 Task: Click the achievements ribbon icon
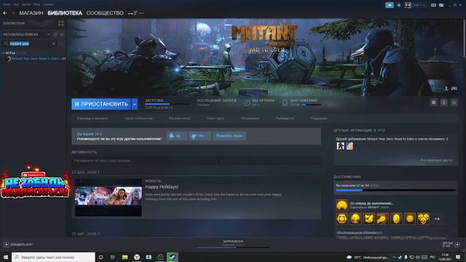coord(285,103)
